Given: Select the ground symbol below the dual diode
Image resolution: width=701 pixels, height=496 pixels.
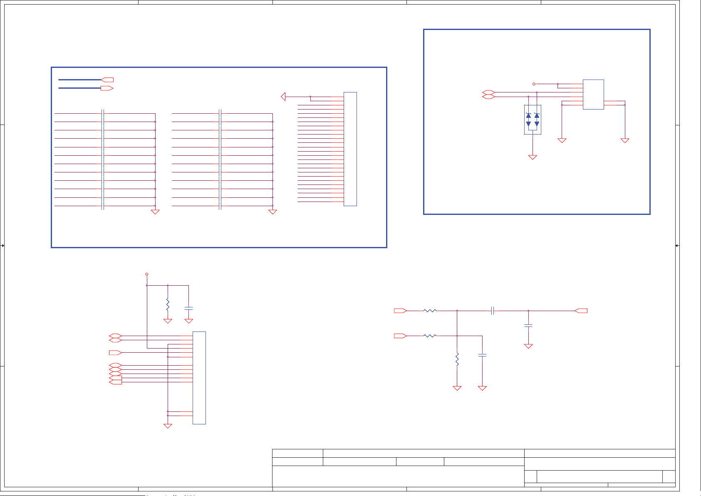Looking at the screenshot, I should click(x=533, y=157).
